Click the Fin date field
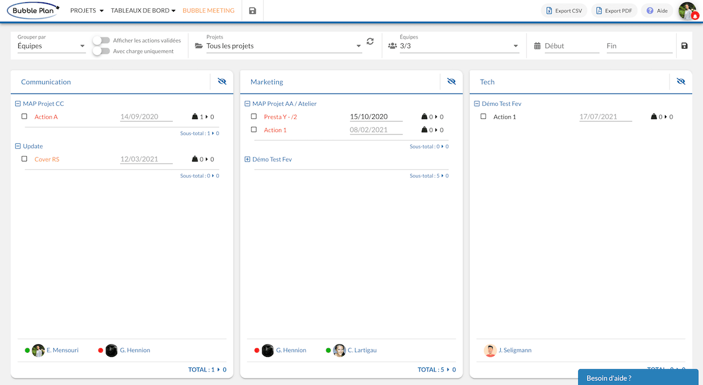Screen dimensions: 703x385 639,46
